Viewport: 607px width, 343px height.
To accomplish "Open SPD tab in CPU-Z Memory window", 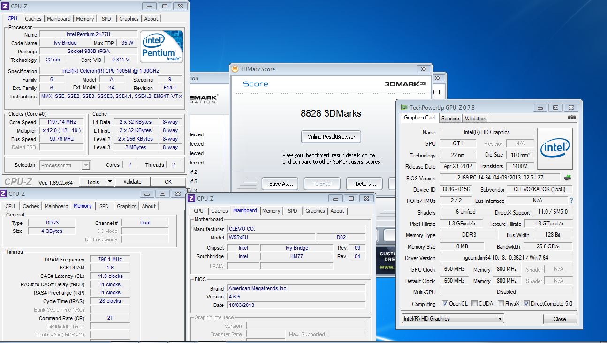I will 104,206.
